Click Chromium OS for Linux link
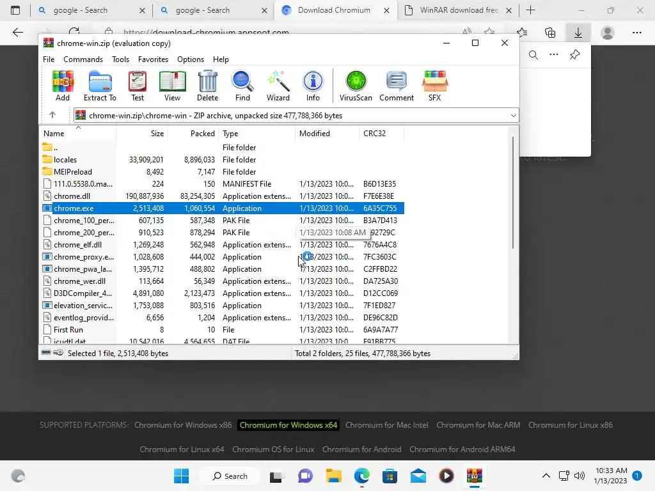This screenshot has width=655, height=491. tap(273, 449)
